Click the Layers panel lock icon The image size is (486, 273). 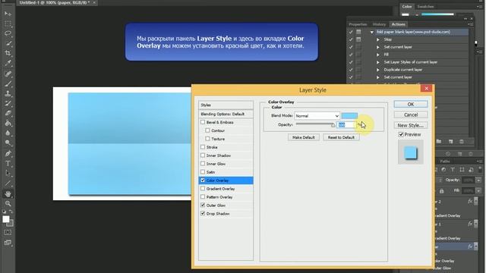[442, 191]
